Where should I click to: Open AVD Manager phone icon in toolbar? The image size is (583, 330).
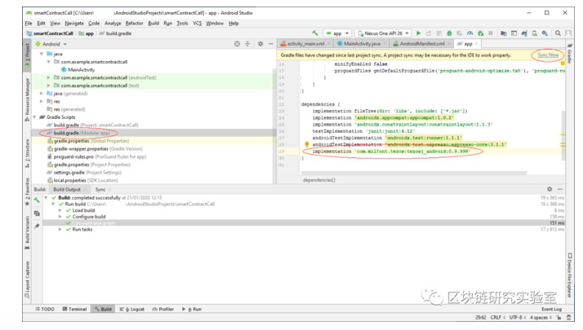tap(534, 33)
